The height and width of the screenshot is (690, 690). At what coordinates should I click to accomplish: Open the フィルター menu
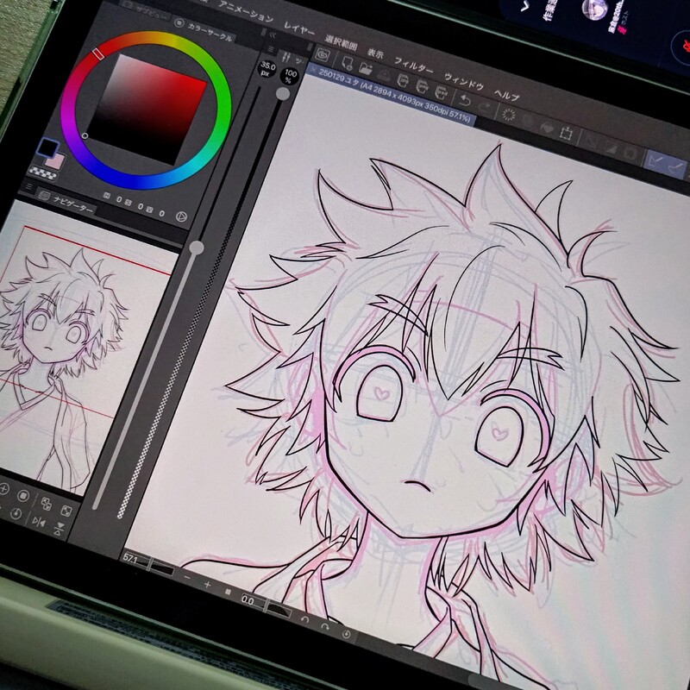413,66
